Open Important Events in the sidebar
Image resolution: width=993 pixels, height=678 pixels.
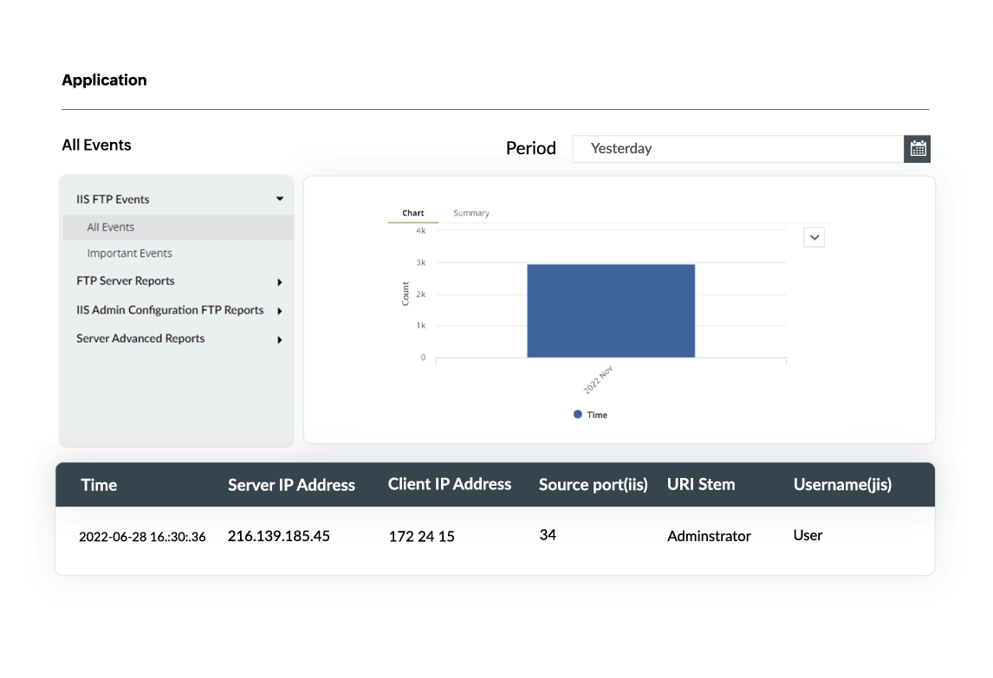[129, 254]
